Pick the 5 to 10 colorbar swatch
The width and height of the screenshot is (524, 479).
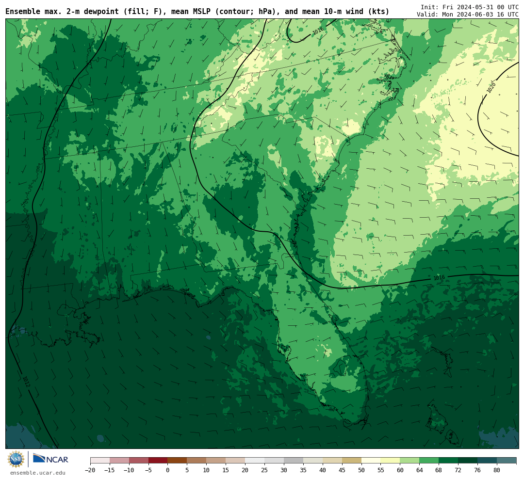tap(197, 461)
